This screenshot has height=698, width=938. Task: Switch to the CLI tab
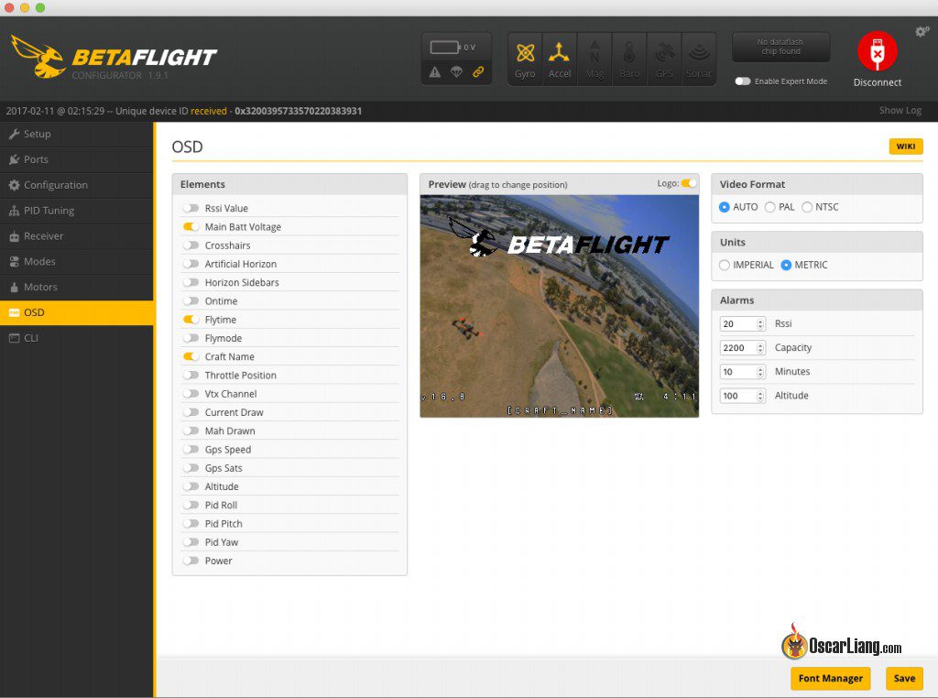[31, 338]
